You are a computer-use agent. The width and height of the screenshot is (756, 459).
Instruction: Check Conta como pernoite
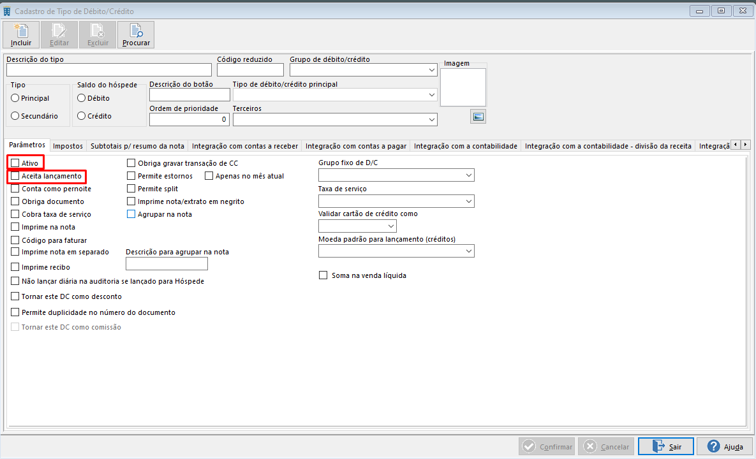pyautogui.click(x=15, y=189)
